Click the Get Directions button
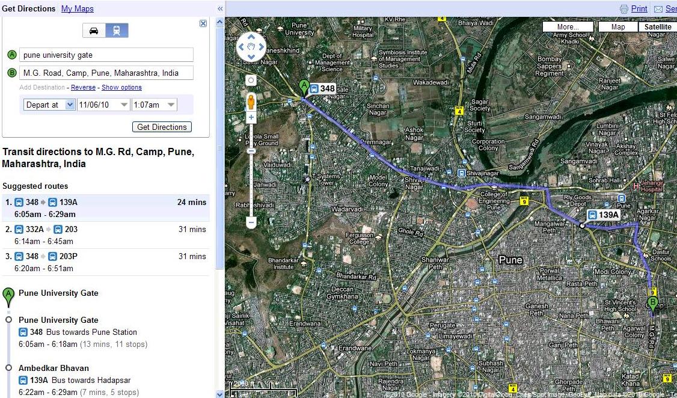Image resolution: width=677 pixels, height=398 pixels. point(162,127)
